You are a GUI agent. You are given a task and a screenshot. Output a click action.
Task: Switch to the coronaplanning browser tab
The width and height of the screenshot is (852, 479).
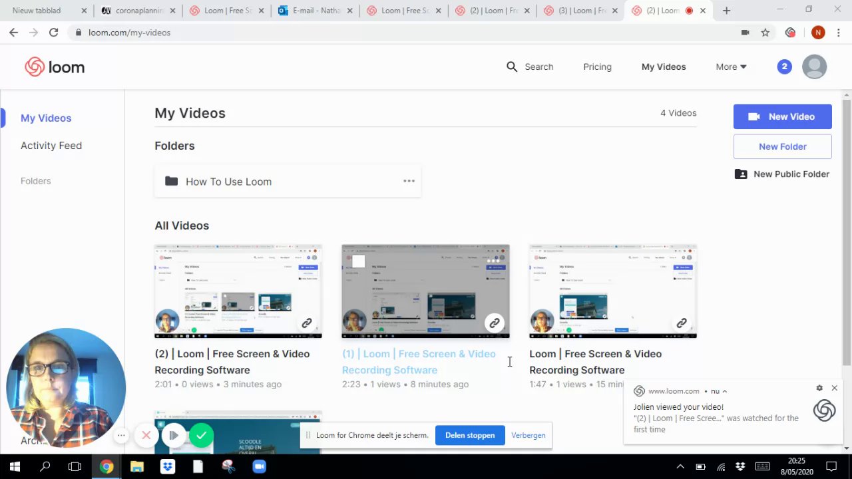pyautogui.click(x=137, y=11)
